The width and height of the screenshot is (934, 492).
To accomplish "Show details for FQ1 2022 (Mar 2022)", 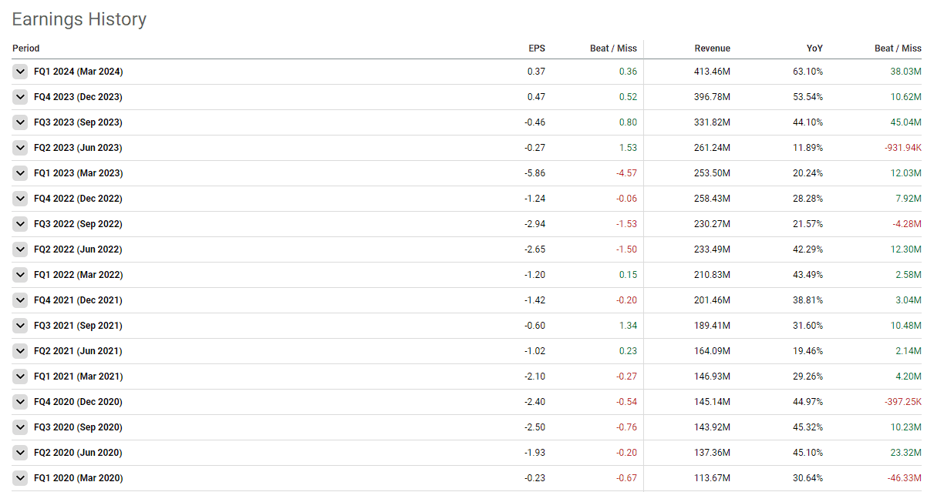I will click(x=21, y=275).
